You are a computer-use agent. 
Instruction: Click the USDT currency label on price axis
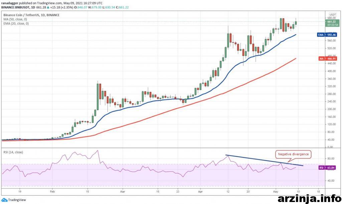332,15
